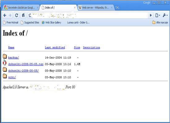
Task: Close the Index of / tab
Action: [x=75, y=8]
